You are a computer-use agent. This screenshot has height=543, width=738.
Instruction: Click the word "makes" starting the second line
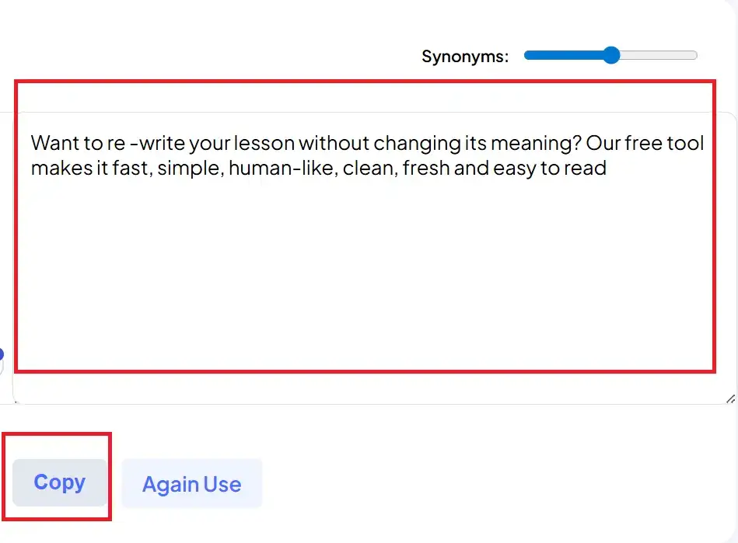click(56, 168)
